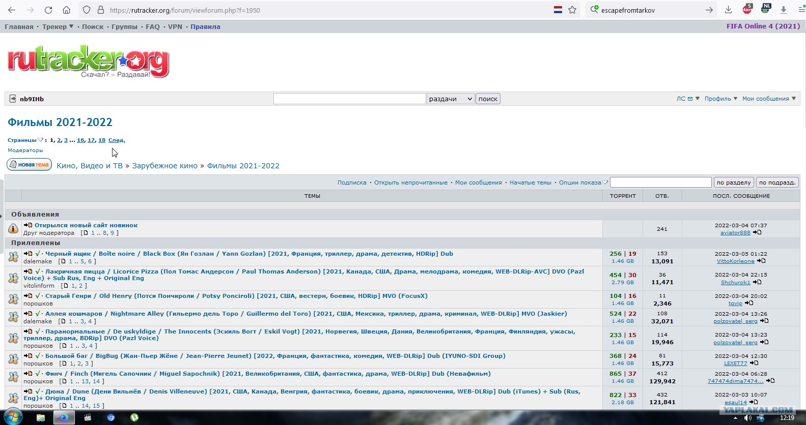
Task: Open the Дюна / Dune topic
Action: point(301,394)
